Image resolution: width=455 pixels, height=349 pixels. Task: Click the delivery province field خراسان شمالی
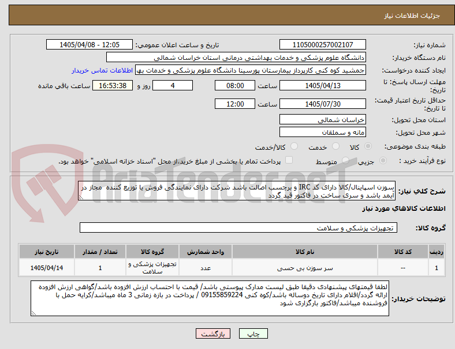pos(323,120)
